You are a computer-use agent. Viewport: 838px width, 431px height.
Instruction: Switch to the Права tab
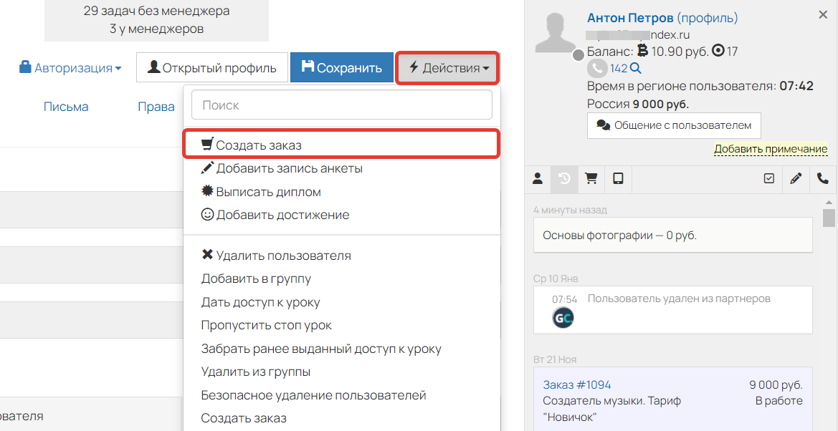(156, 107)
